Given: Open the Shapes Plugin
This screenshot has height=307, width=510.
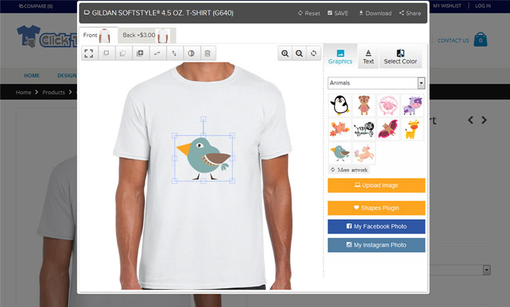Looking at the screenshot, I should [376, 208].
